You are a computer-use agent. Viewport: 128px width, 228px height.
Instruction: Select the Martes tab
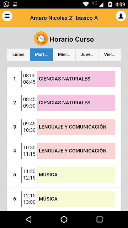(x=41, y=55)
